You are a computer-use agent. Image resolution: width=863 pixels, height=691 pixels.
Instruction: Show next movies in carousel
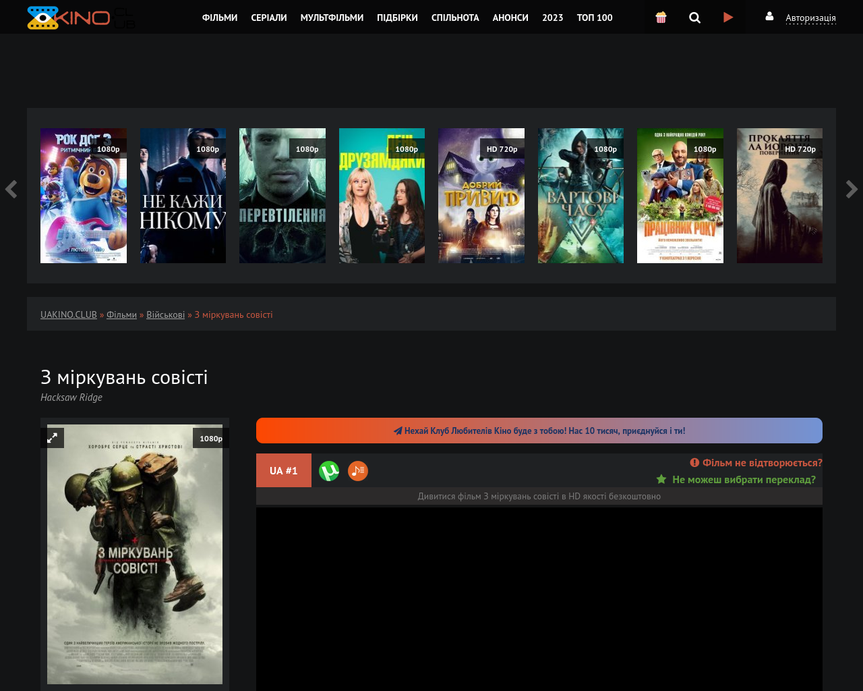click(x=852, y=190)
